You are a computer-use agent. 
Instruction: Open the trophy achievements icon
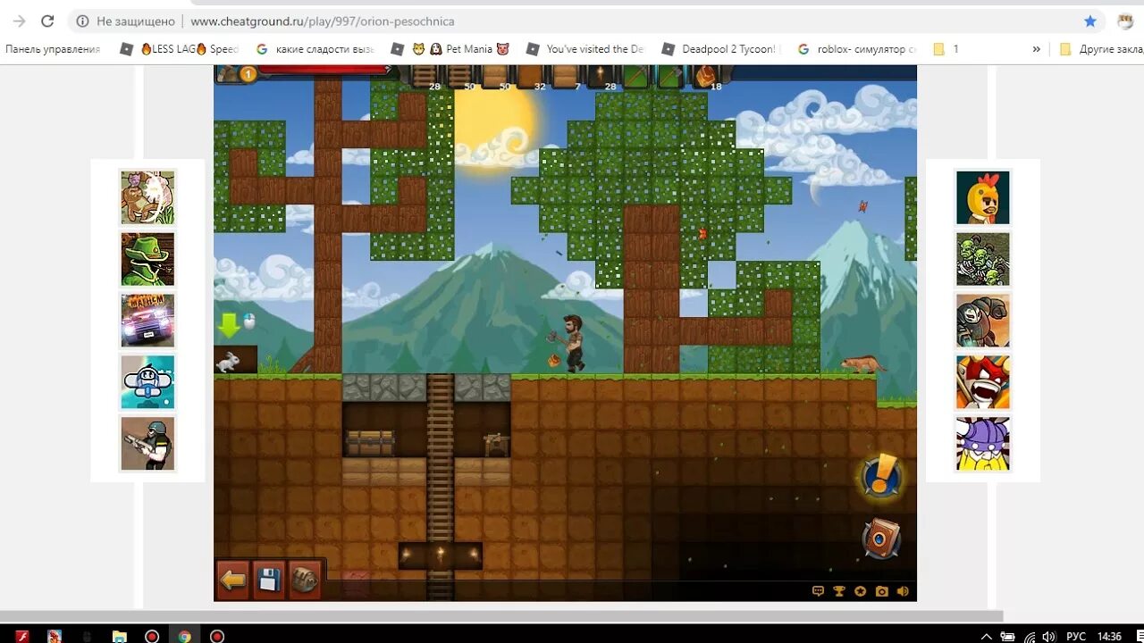point(839,591)
